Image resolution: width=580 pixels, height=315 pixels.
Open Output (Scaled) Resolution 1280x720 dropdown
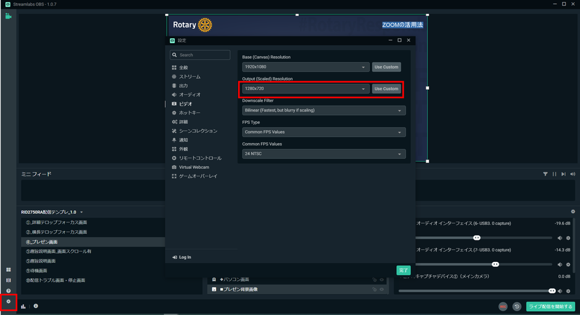[x=305, y=89]
